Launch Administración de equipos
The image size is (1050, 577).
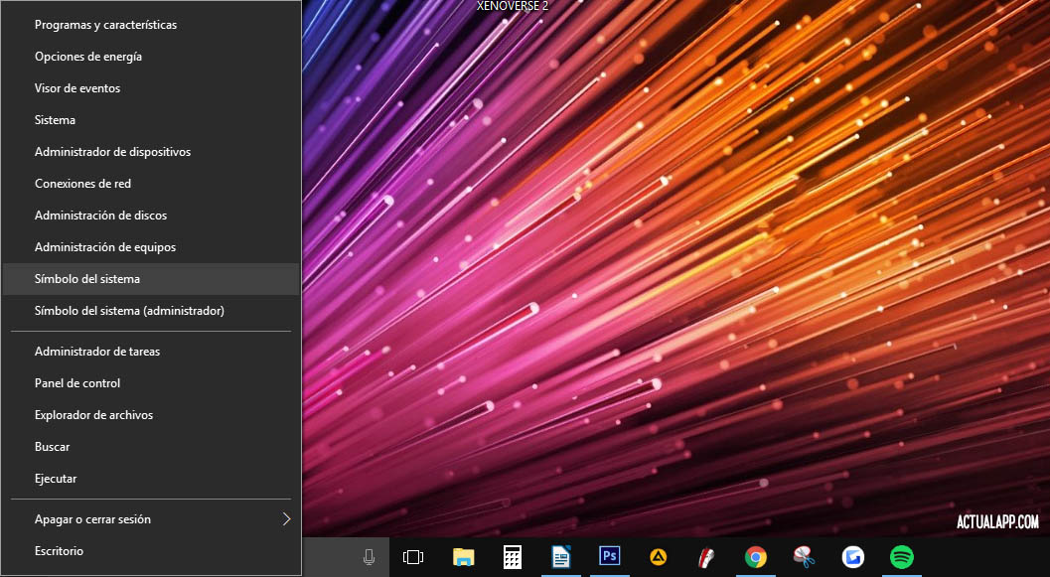(151, 247)
